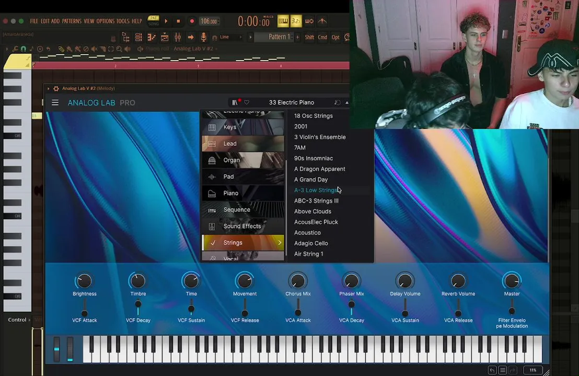This screenshot has height=376, width=579.
Task: Open the Analog Lab history list icon
Action: (x=503, y=370)
